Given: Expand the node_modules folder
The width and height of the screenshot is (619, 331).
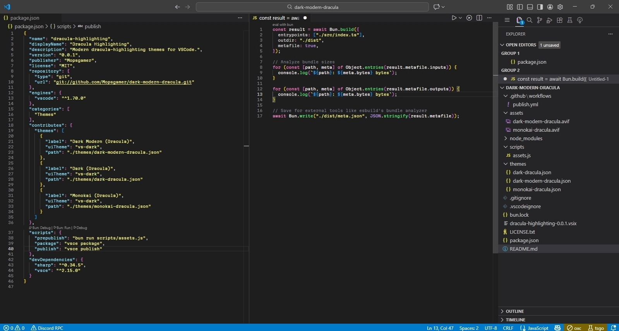Looking at the screenshot, I should [x=506, y=138].
